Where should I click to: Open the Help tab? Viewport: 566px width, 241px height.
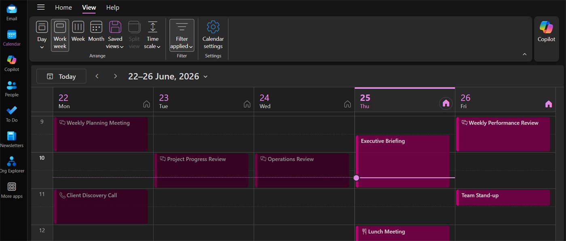pyautogui.click(x=113, y=7)
